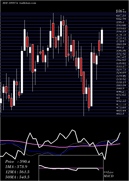Click the 598.3 price axis label
This screenshot has height=181, width=129.
121,22
